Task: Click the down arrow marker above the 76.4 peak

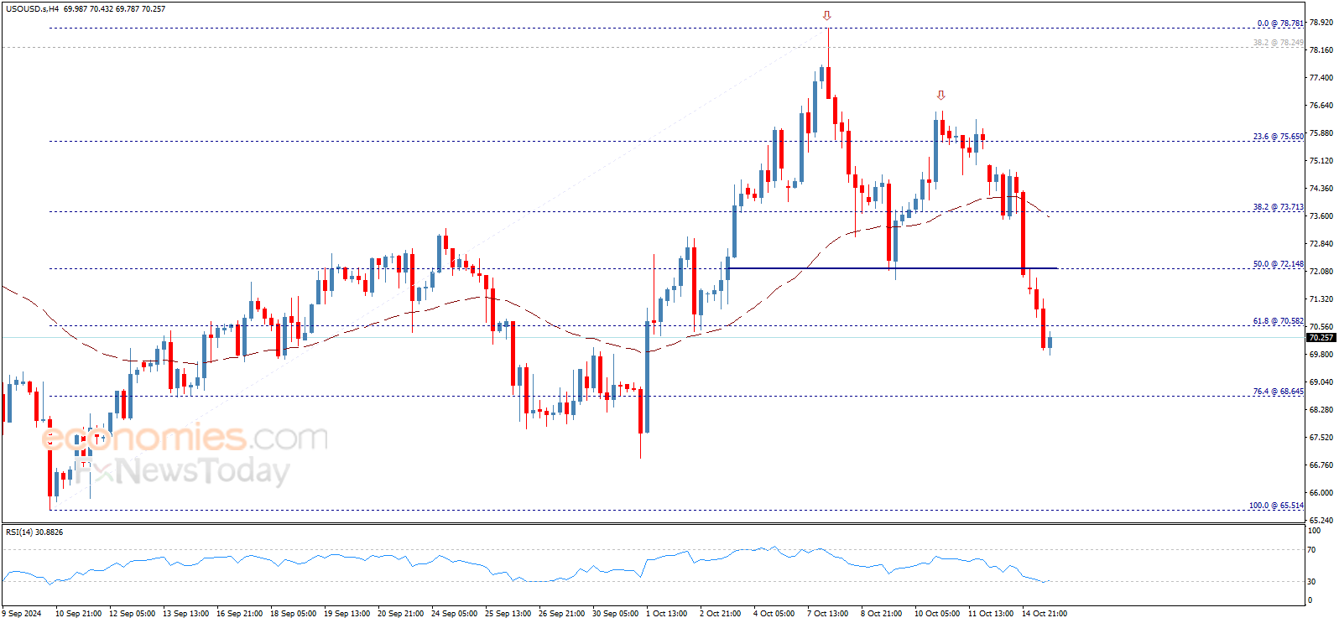Action: (940, 96)
